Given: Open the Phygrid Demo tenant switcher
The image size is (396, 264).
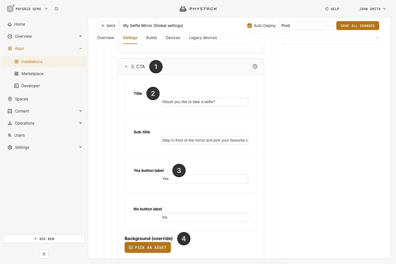Looking at the screenshot, I should click(28, 9).
